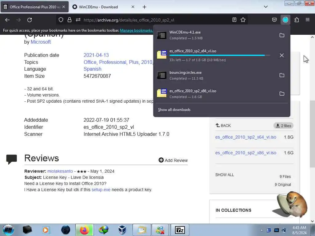Show bouncingcircles.exe in its folder

(x=282, y=75)
